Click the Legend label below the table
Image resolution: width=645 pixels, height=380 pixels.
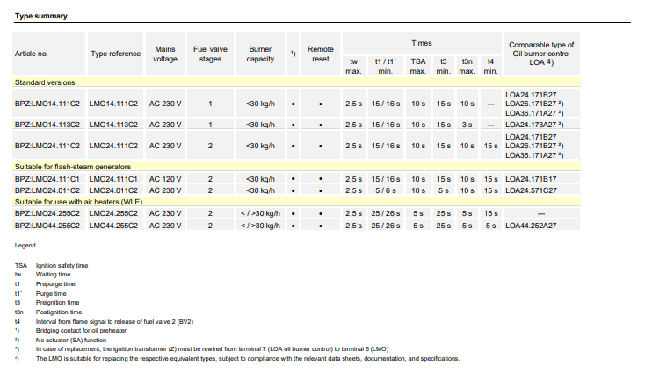click(25, 246)
